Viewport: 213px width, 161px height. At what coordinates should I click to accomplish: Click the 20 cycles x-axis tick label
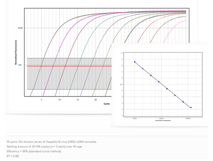click(96, 100)
